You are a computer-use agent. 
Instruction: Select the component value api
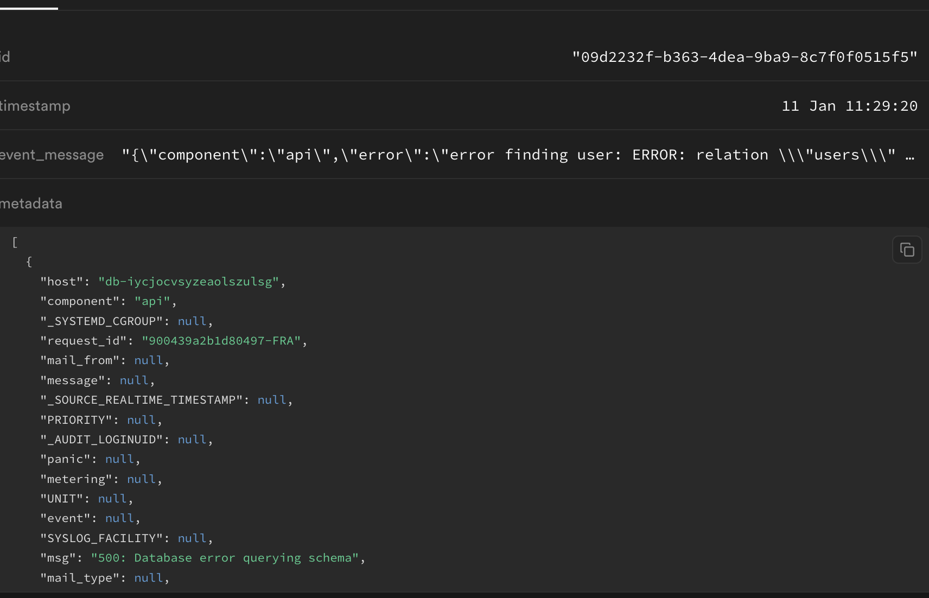pos(152,301)
